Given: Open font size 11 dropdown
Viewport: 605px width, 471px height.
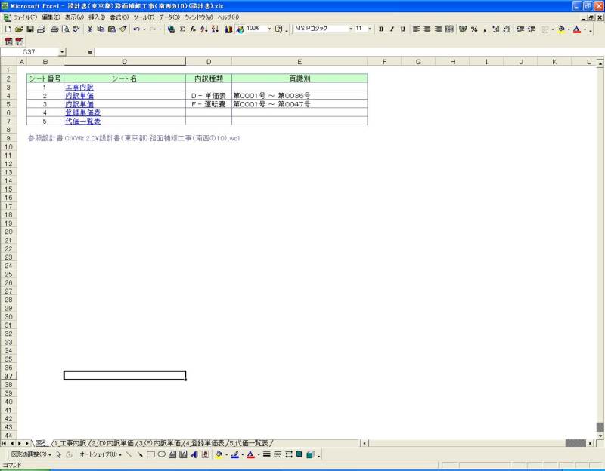Looking at the screenshot, I should (370, 29).
